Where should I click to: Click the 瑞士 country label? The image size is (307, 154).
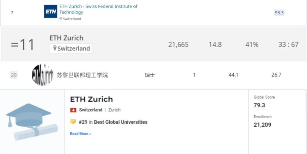point(150,75)
